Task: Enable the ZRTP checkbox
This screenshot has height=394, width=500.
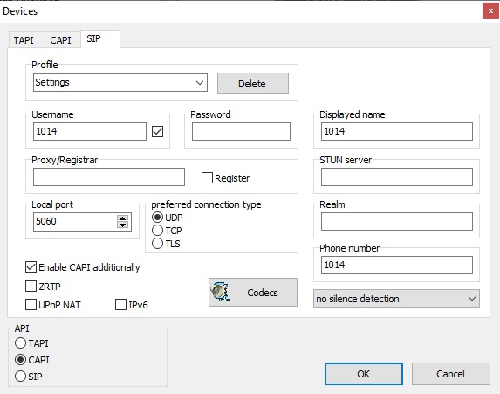Action: pos(31,286)
